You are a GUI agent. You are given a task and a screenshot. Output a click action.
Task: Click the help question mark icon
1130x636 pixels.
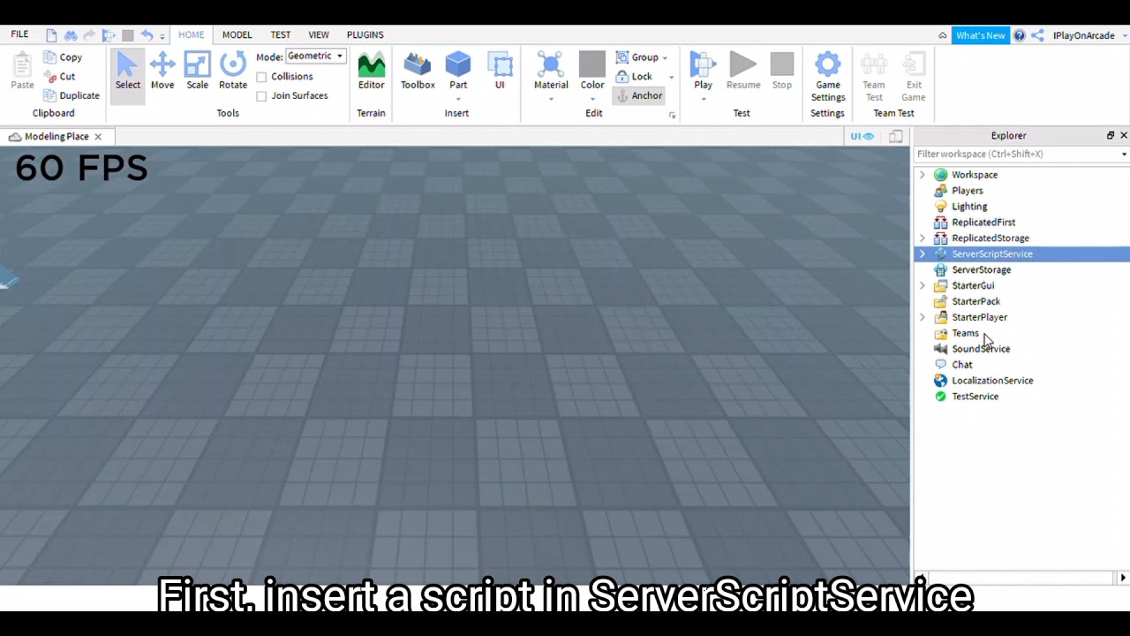(1020, 35)
